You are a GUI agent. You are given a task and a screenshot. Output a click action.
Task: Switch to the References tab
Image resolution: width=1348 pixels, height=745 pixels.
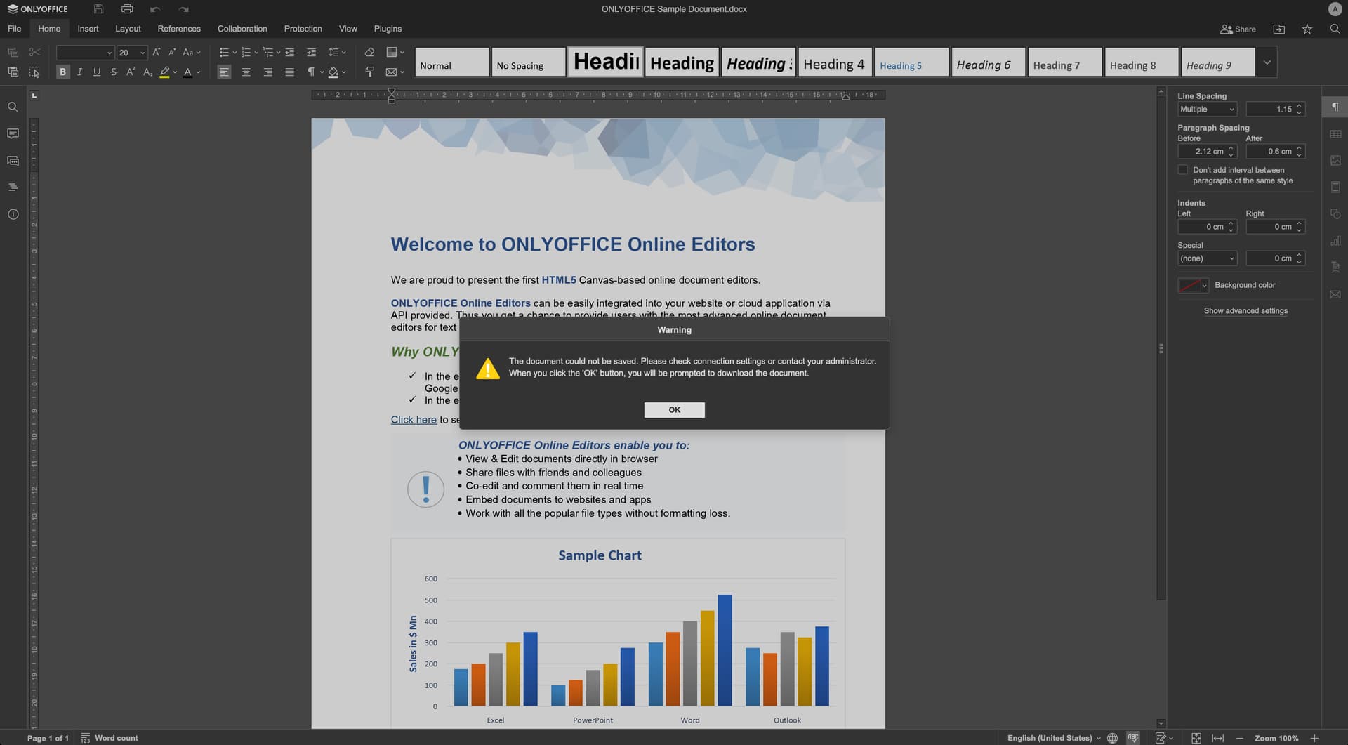click(179, 29)
